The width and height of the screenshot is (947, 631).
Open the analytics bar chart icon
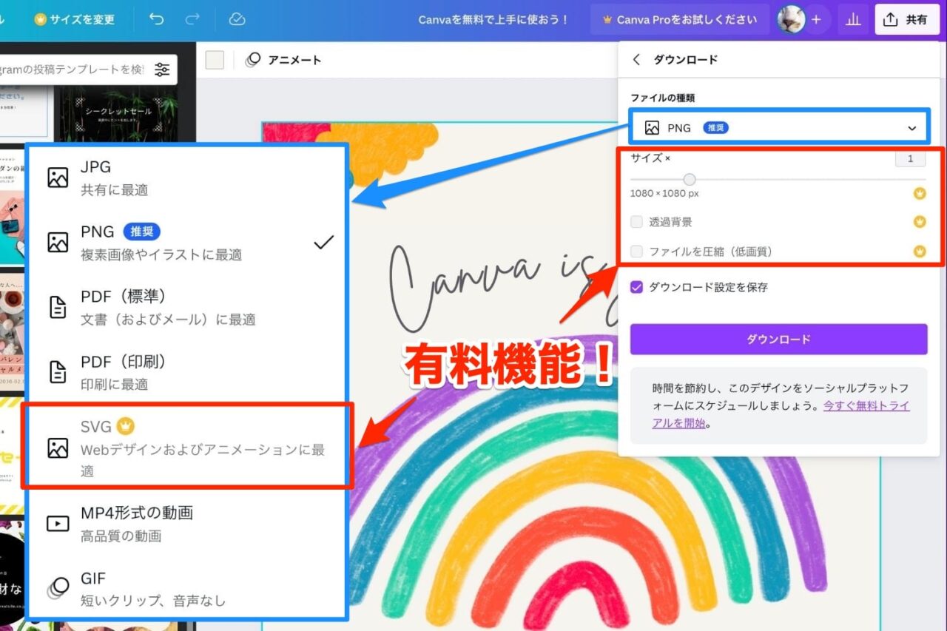(853, 20)
